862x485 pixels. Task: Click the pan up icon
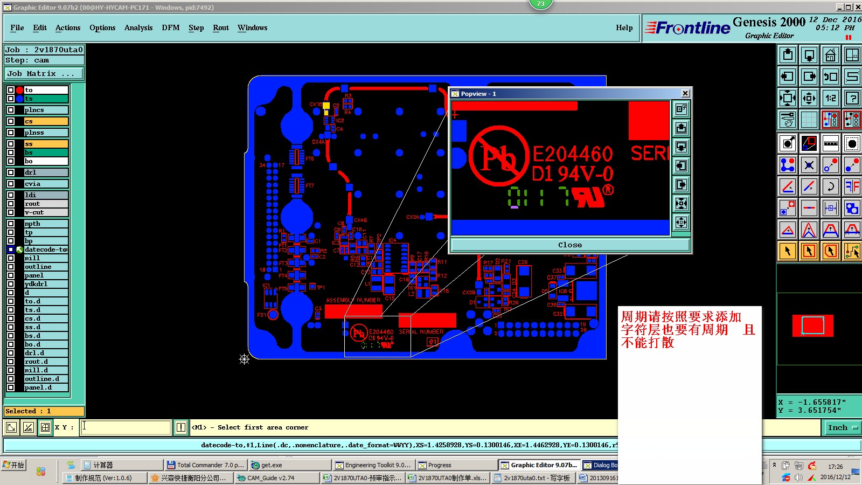click(788, 55)
